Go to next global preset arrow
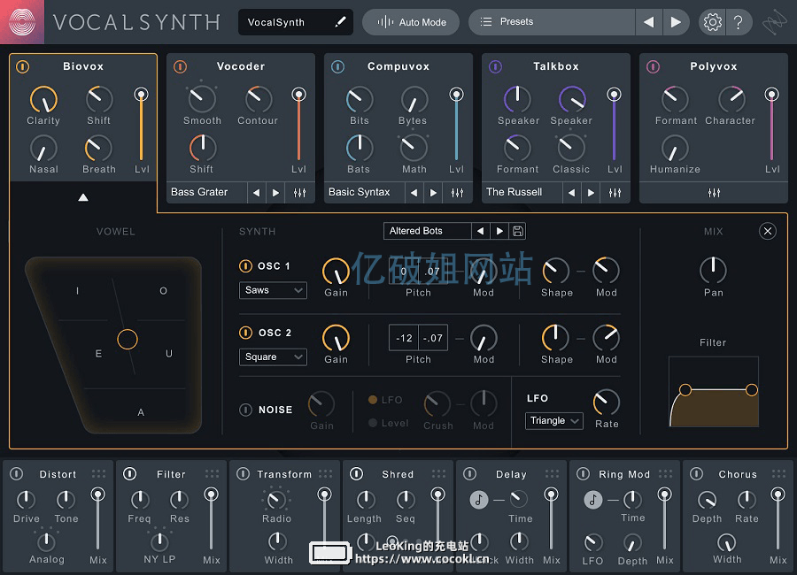Image resolution: width=797 pixels, height=575 pixels. click(676, 22)
